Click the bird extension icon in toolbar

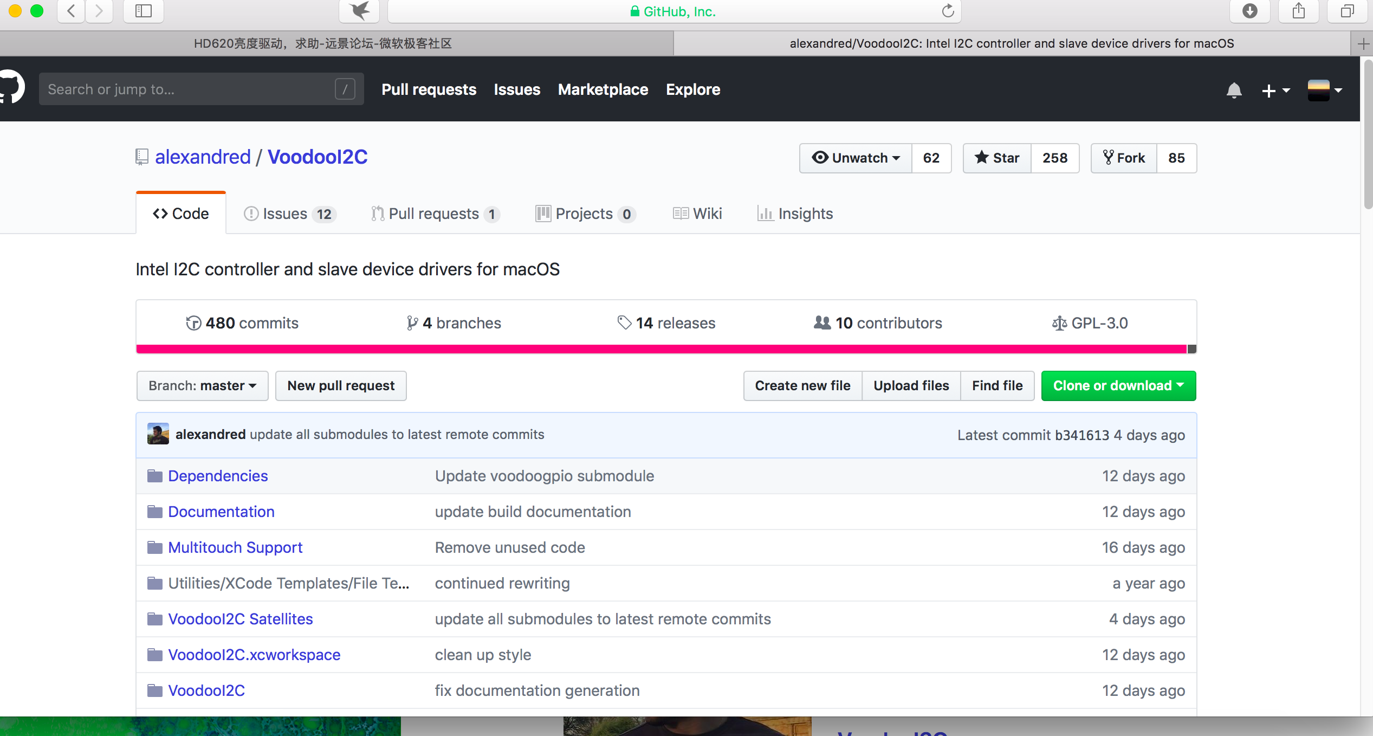click(x=359, y=11)
